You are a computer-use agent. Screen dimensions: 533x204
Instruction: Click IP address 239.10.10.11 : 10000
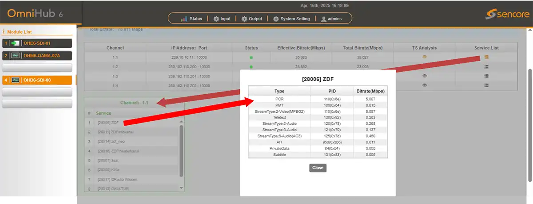(x=189, y=58)
